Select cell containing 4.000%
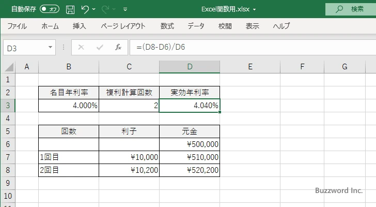Image resolution: width=376 pixels, height=207 pixels. (x=69, y=106)
